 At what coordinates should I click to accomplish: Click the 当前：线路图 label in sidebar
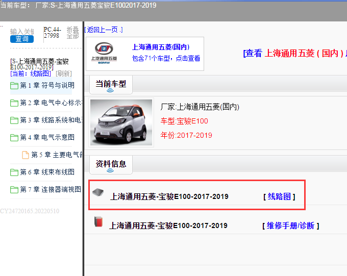tap(31, 73)
